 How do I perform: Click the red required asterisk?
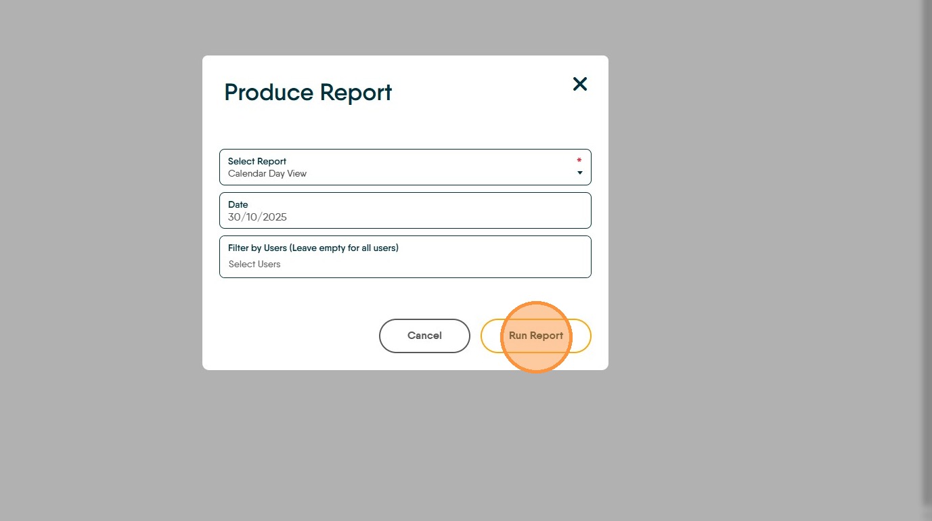(x=579, y=161)
